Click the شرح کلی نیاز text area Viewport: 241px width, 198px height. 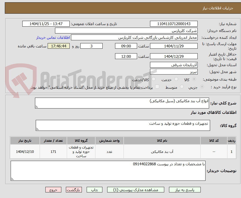tap(122, 103)
